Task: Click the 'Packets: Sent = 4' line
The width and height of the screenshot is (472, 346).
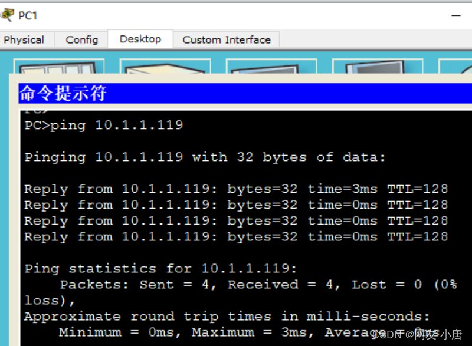Action: [x=258, y=284]
